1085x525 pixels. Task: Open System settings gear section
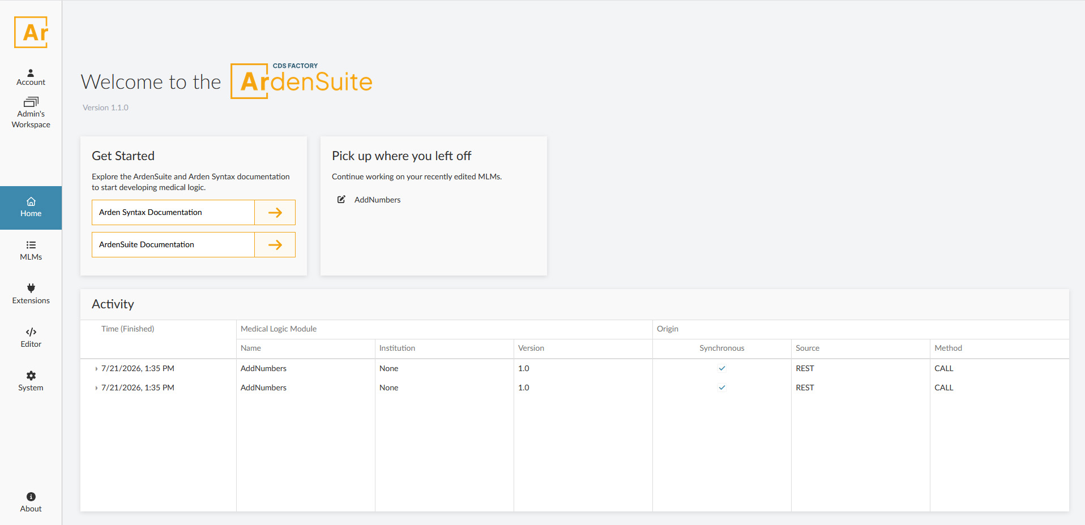click(x=31, y=382)
